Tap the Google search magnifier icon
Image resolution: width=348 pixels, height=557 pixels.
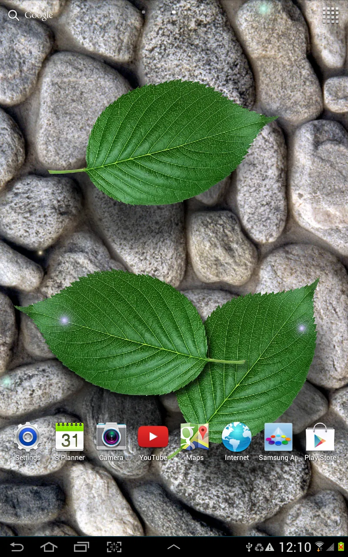pos(14,16)
